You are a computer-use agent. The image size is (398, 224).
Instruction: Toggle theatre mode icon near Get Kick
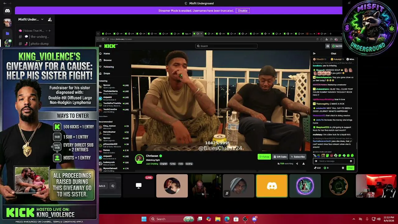pos(327,46)
